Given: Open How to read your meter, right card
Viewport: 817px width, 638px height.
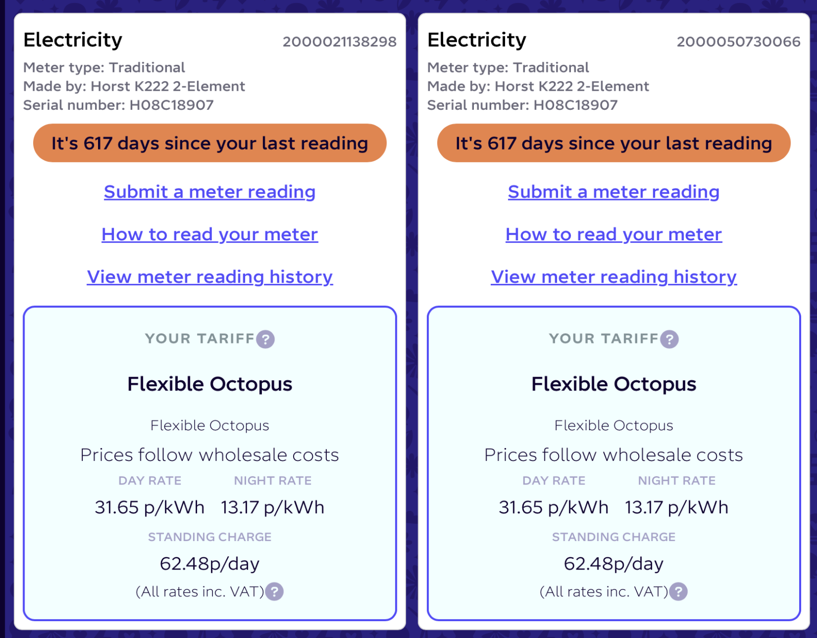Looking at the screenshot, I should click(x=614, y=234).
